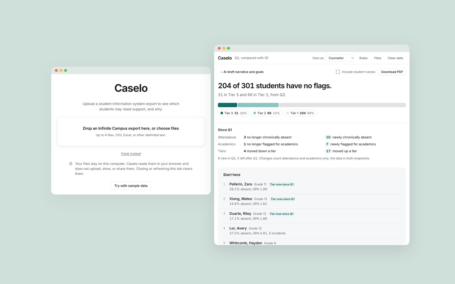The width and height of the screenshot is (455, 284).
Task: Click Tier rose since Q1 badge for Xiong
Action: pos(282,199)
